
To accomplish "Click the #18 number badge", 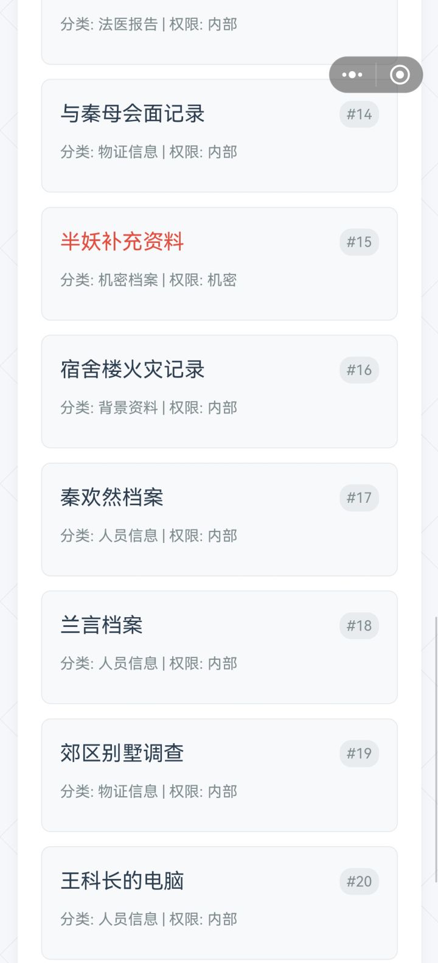I will pyautogui.click(x=359, y=626).
